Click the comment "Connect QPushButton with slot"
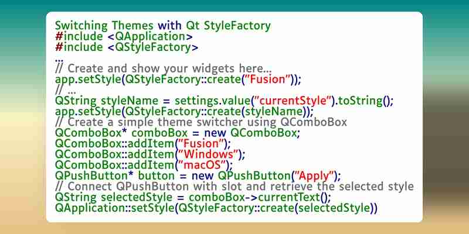This screenshot has height=234, width=469. pos(235,187)
